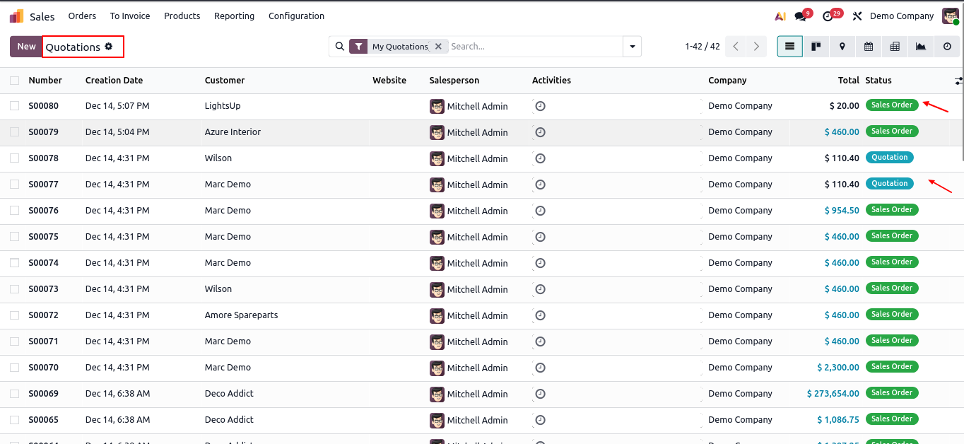
Task: Tick the checkbox for order S00079
Action: click(15, 132)
